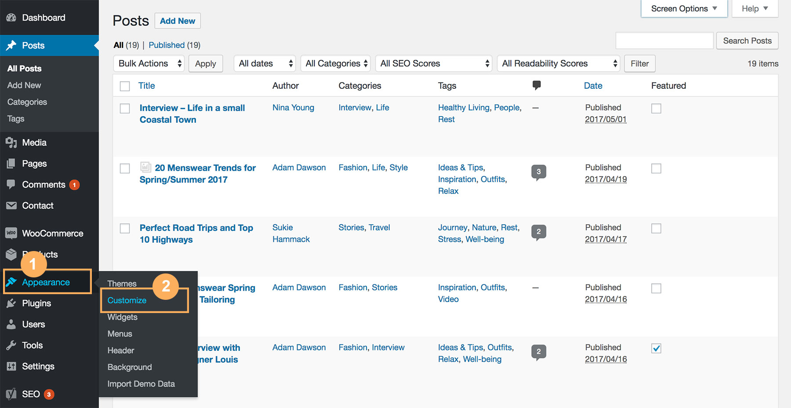
Task: Uncheck Featured box for 2017/04/16 interview post
Action: point(656,348)
